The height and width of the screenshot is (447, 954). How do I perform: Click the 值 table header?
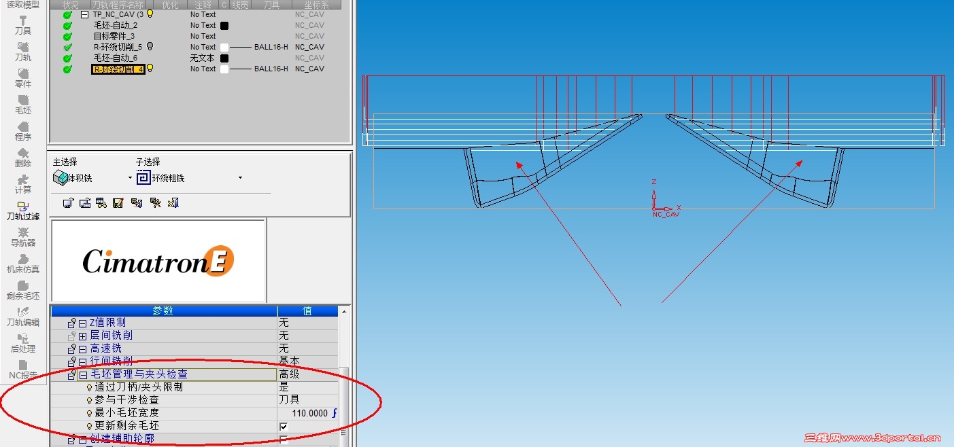(307, 310)
